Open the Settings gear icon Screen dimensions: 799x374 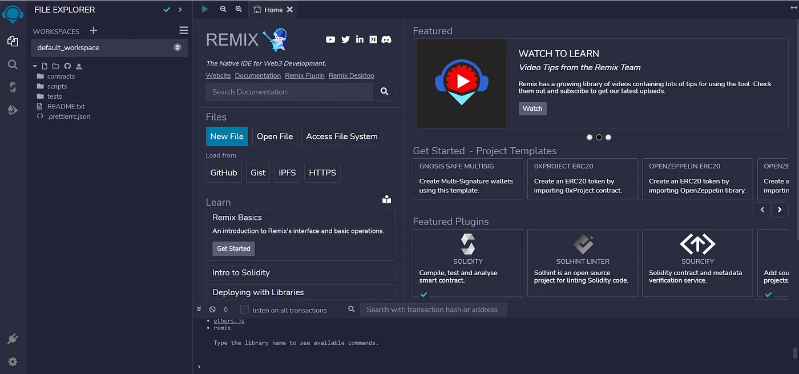[x=13, y=361]
